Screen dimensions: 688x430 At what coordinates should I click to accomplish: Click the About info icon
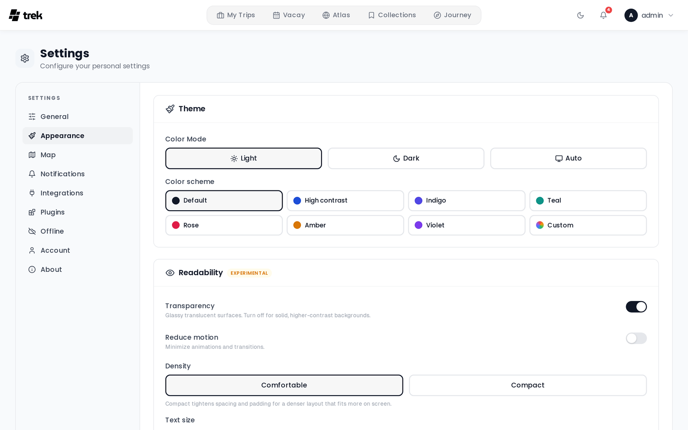(32, 270)
